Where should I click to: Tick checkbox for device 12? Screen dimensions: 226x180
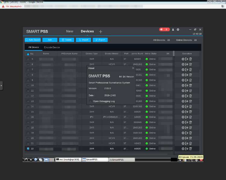coord(28,96)
